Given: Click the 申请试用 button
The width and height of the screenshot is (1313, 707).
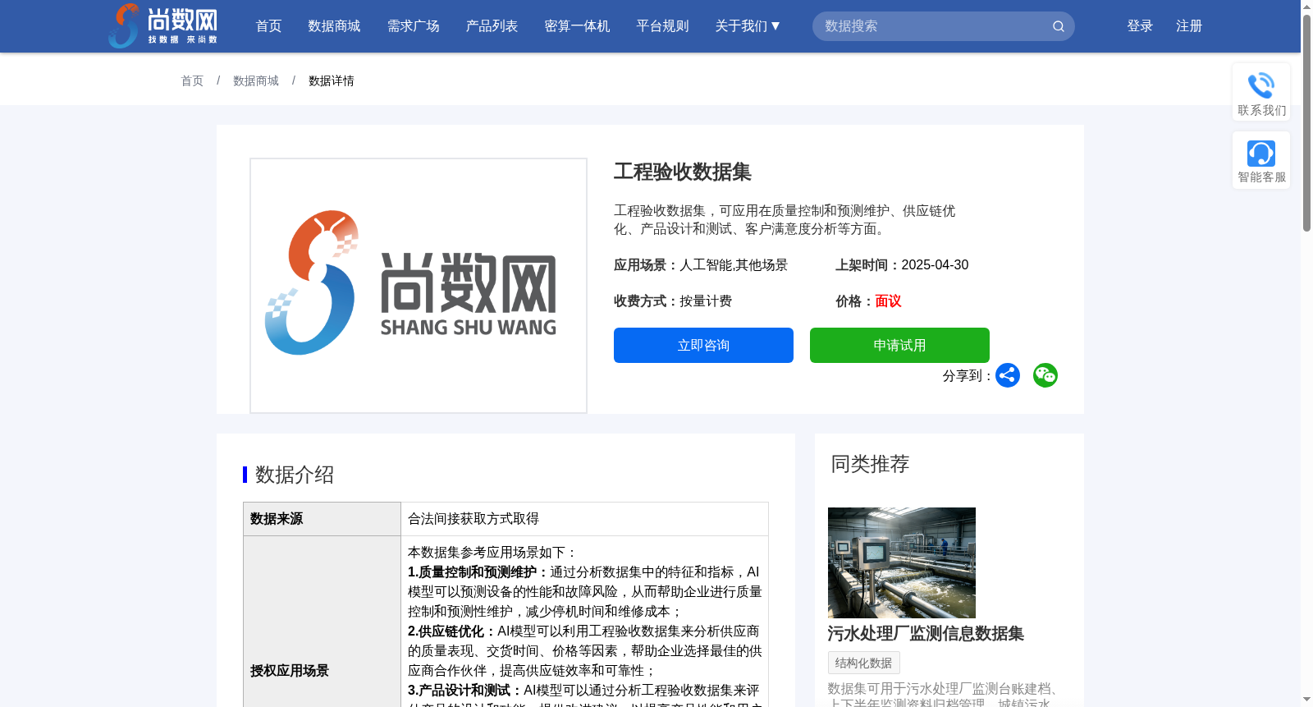Looking at the screenshot, I should 899,345.
